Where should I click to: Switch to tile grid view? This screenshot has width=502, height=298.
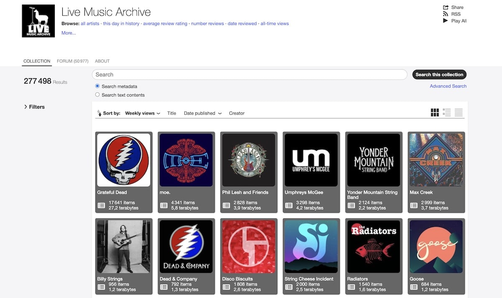(435, 112)
